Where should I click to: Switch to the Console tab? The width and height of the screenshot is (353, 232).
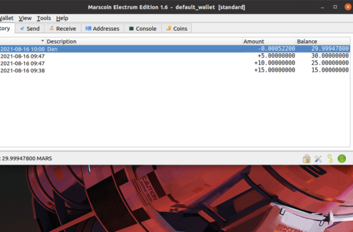pos(142,29)
